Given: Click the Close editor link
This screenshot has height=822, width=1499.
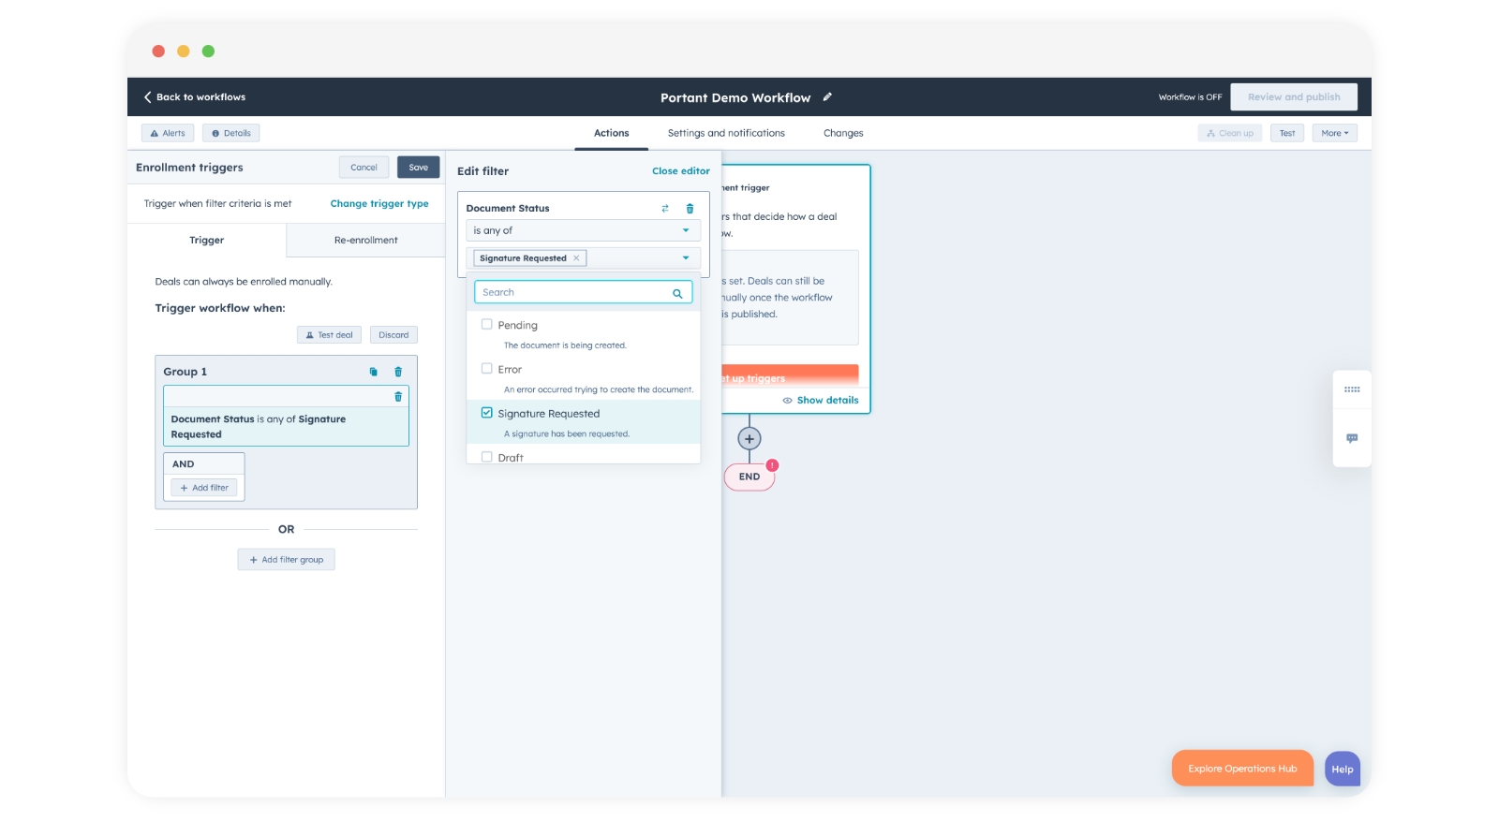Looking at the screenshot, I should (680, 171).
